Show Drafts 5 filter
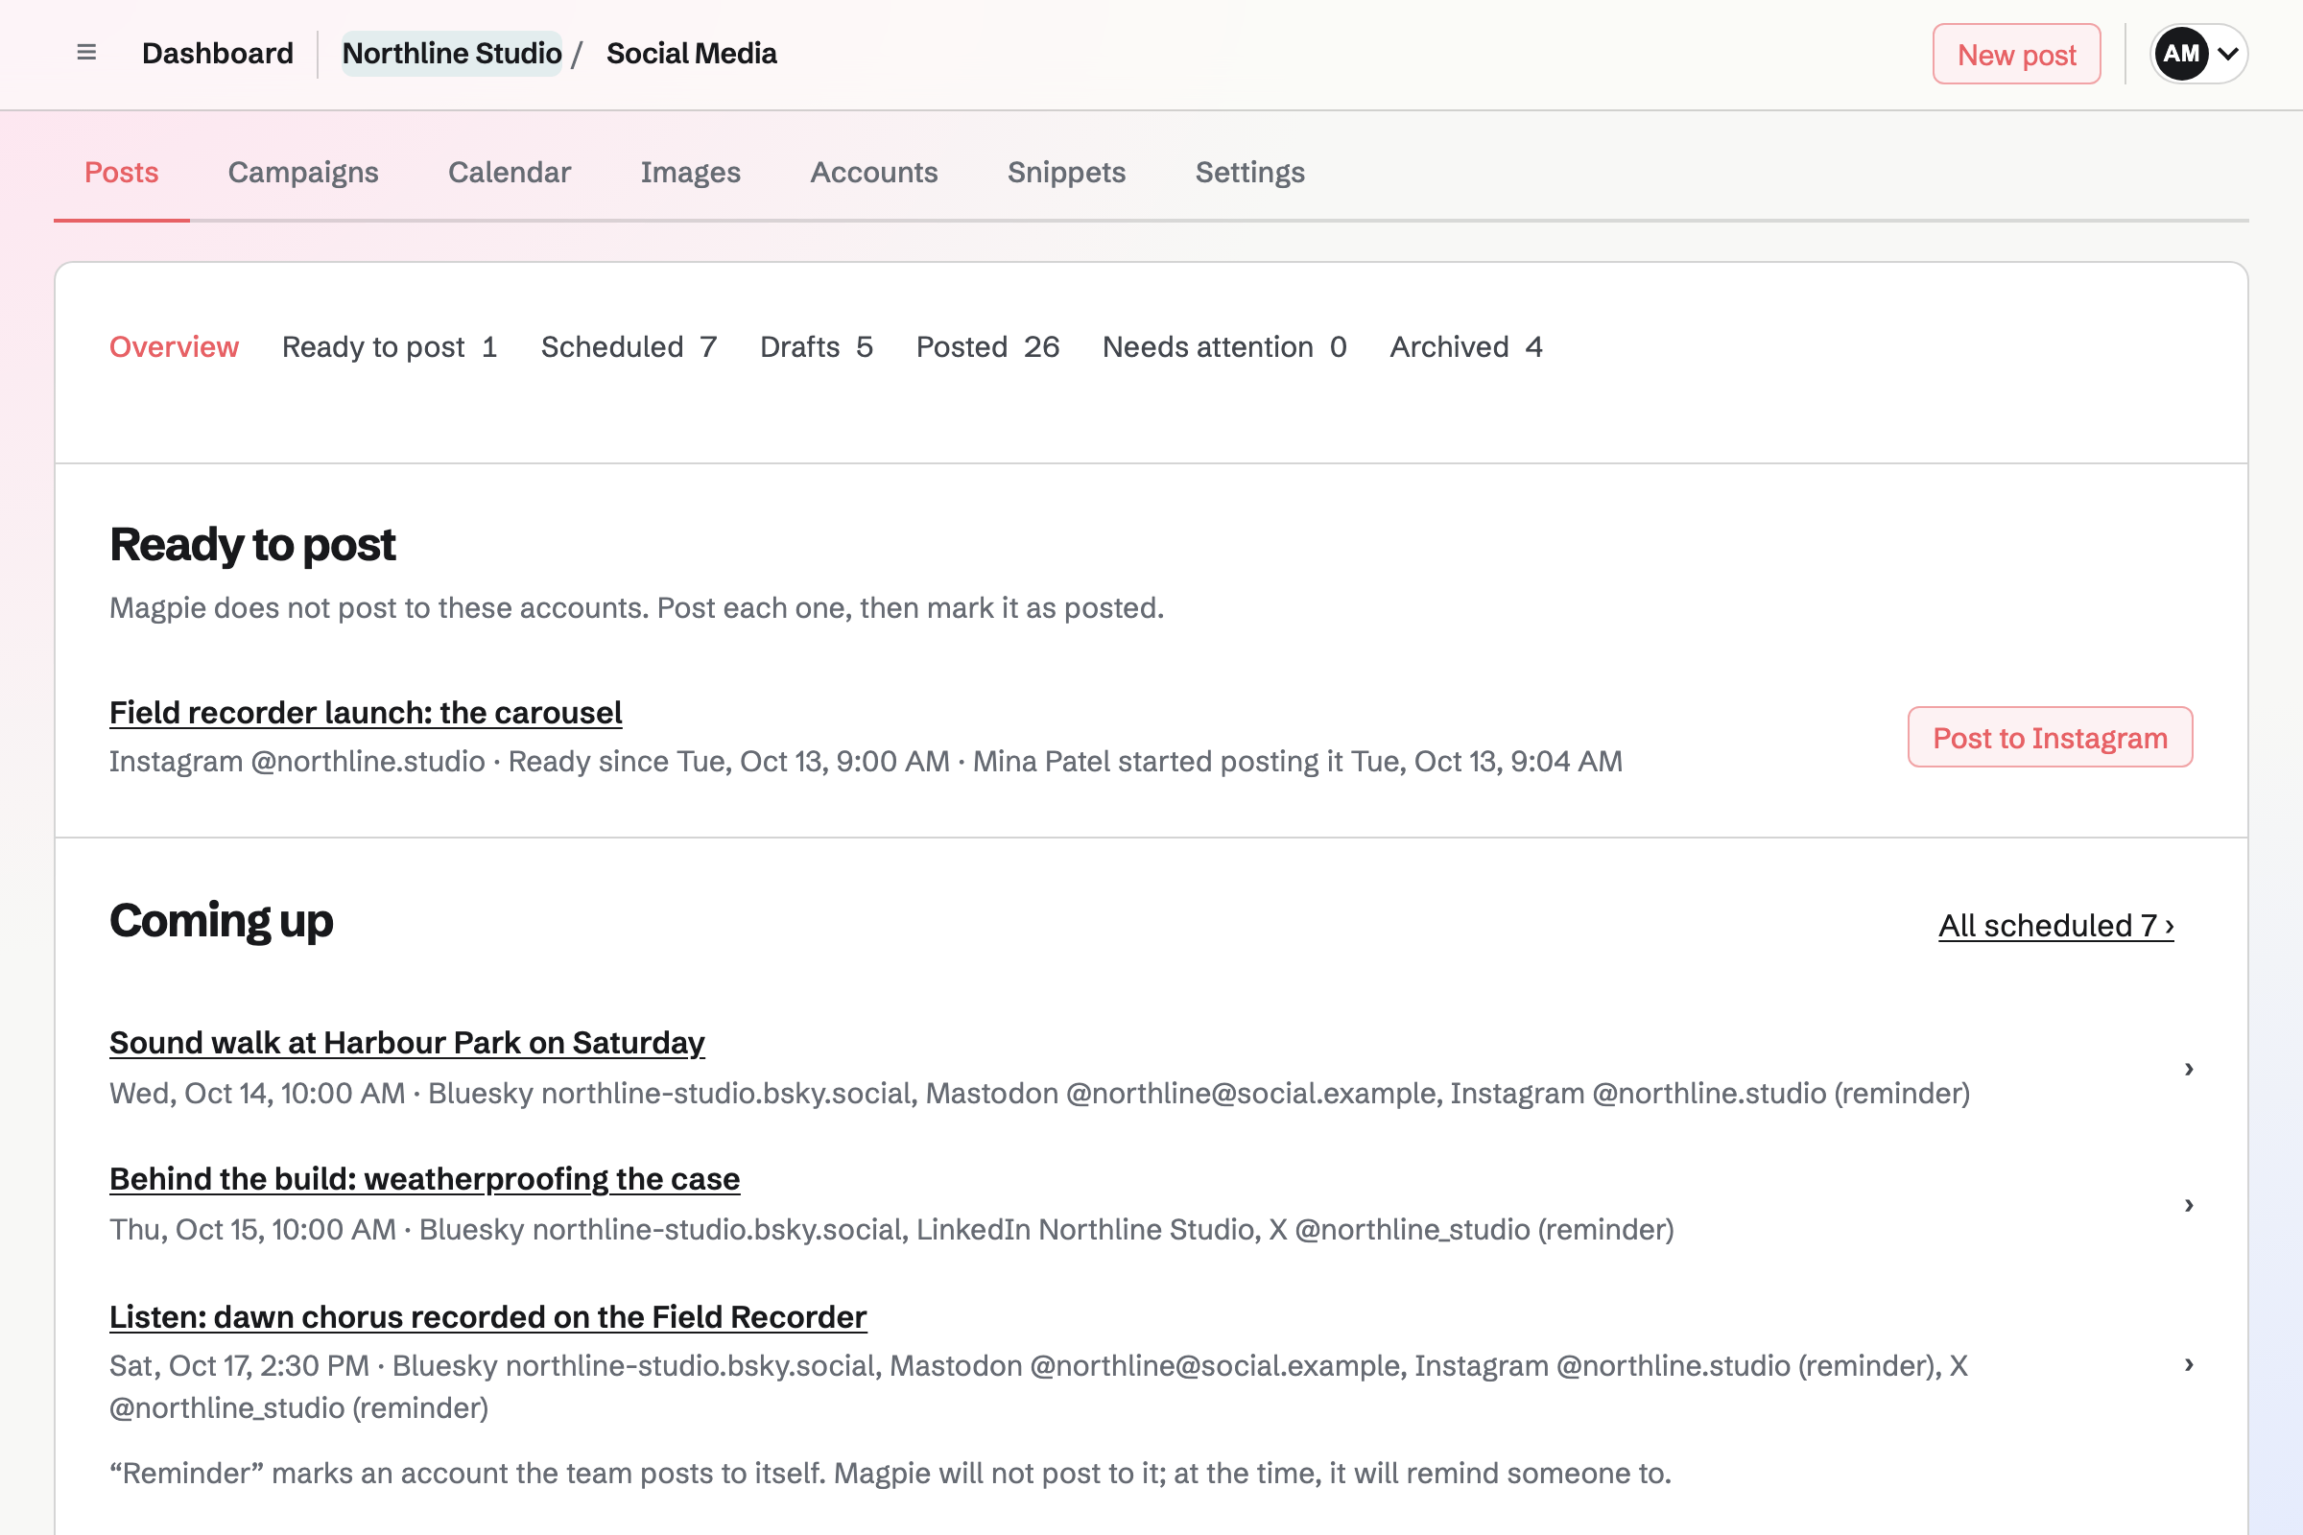 [817, 346]
